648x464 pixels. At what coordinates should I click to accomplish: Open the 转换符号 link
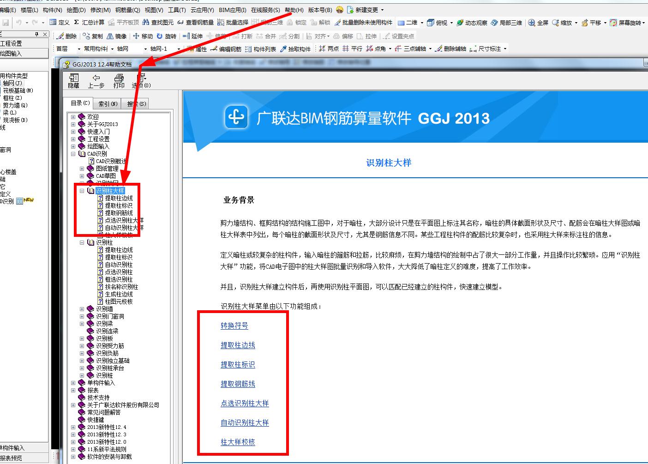[234, 325]
